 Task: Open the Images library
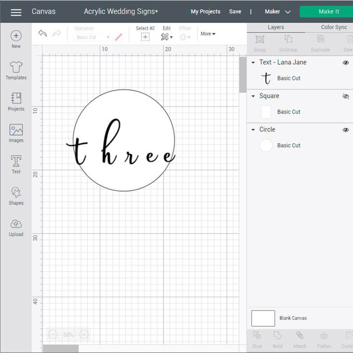16,133
